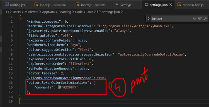
Task: Click the routing.jsx file icon
Action: (7, 4)
